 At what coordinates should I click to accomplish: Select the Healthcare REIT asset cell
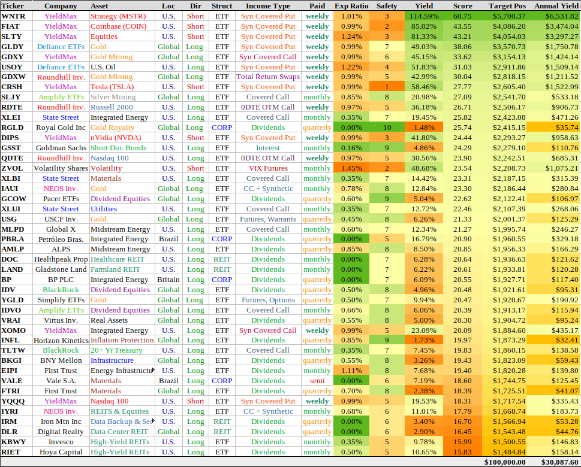[122, 259]
